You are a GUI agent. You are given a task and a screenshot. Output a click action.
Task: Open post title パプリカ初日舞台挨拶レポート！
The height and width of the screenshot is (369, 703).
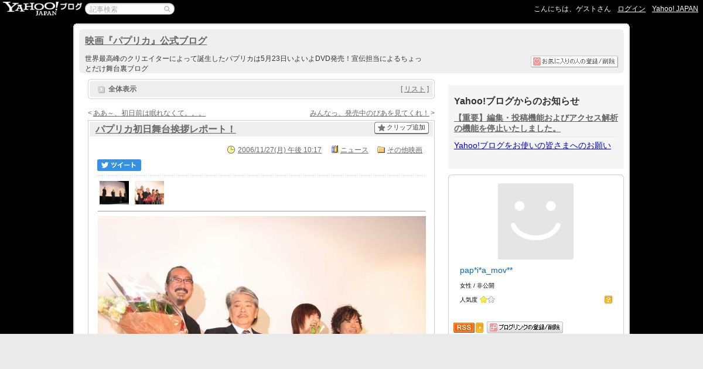pyautogui.click(x=165, y=129)
